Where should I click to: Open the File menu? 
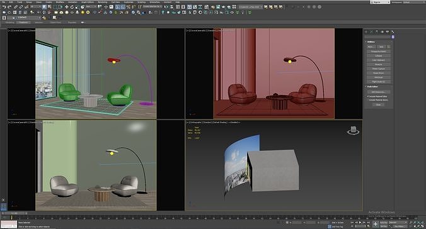coord(3,2)
